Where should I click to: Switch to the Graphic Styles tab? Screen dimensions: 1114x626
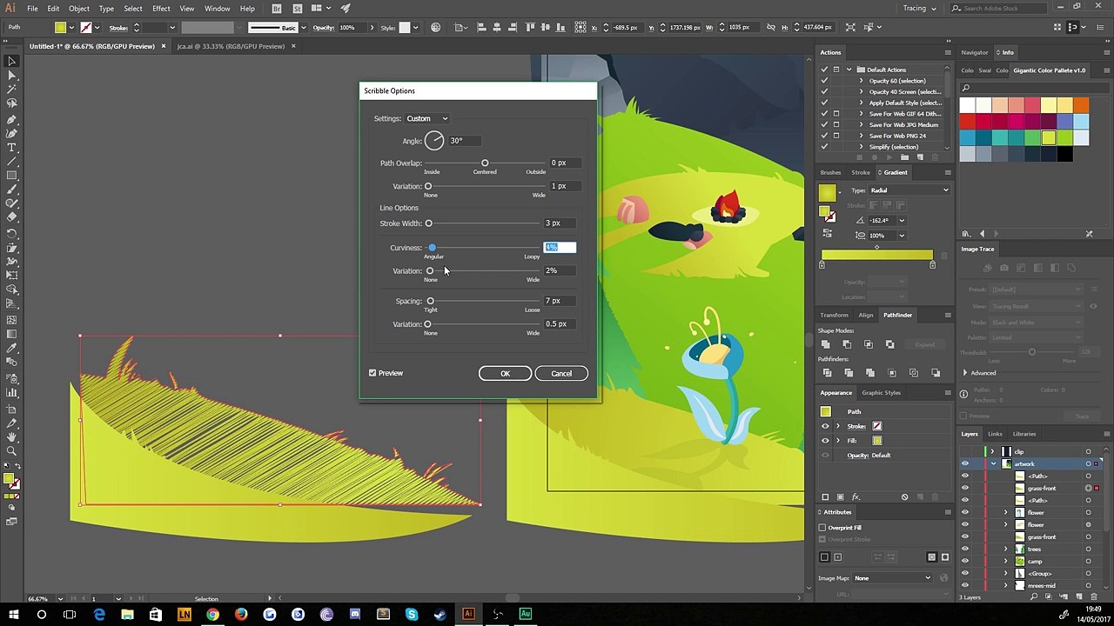click(881, 393)
